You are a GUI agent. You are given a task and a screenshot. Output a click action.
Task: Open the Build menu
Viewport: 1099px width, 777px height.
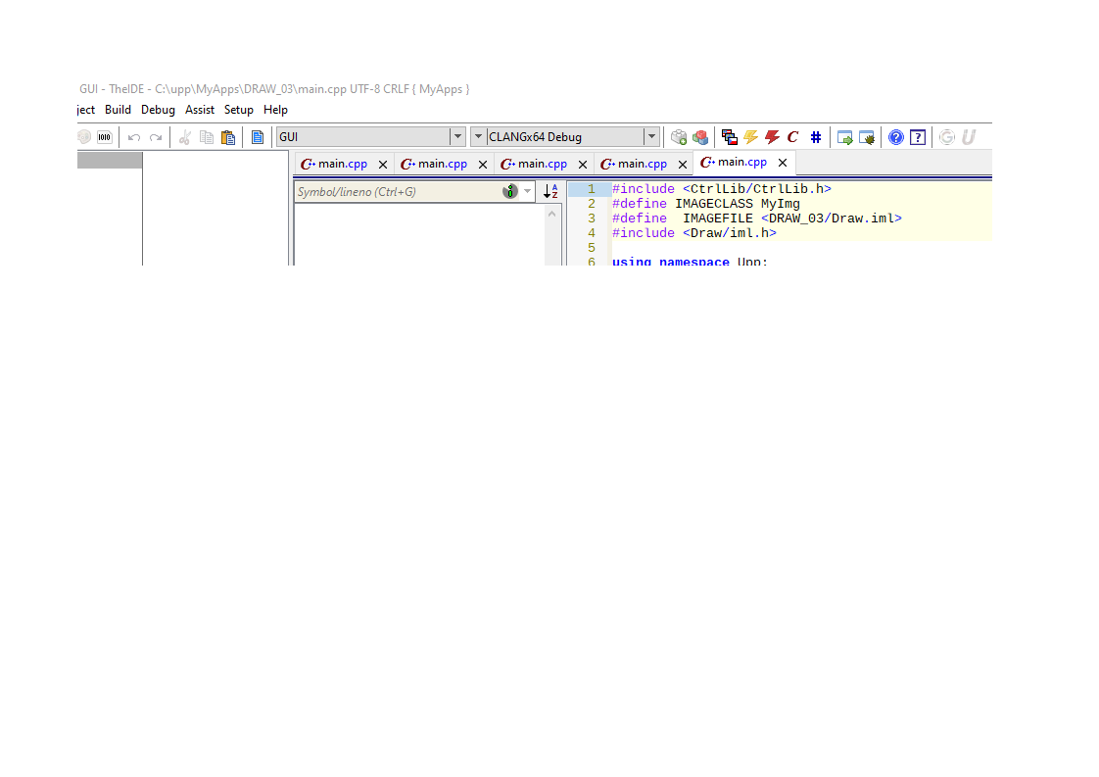tap(118, 110)
